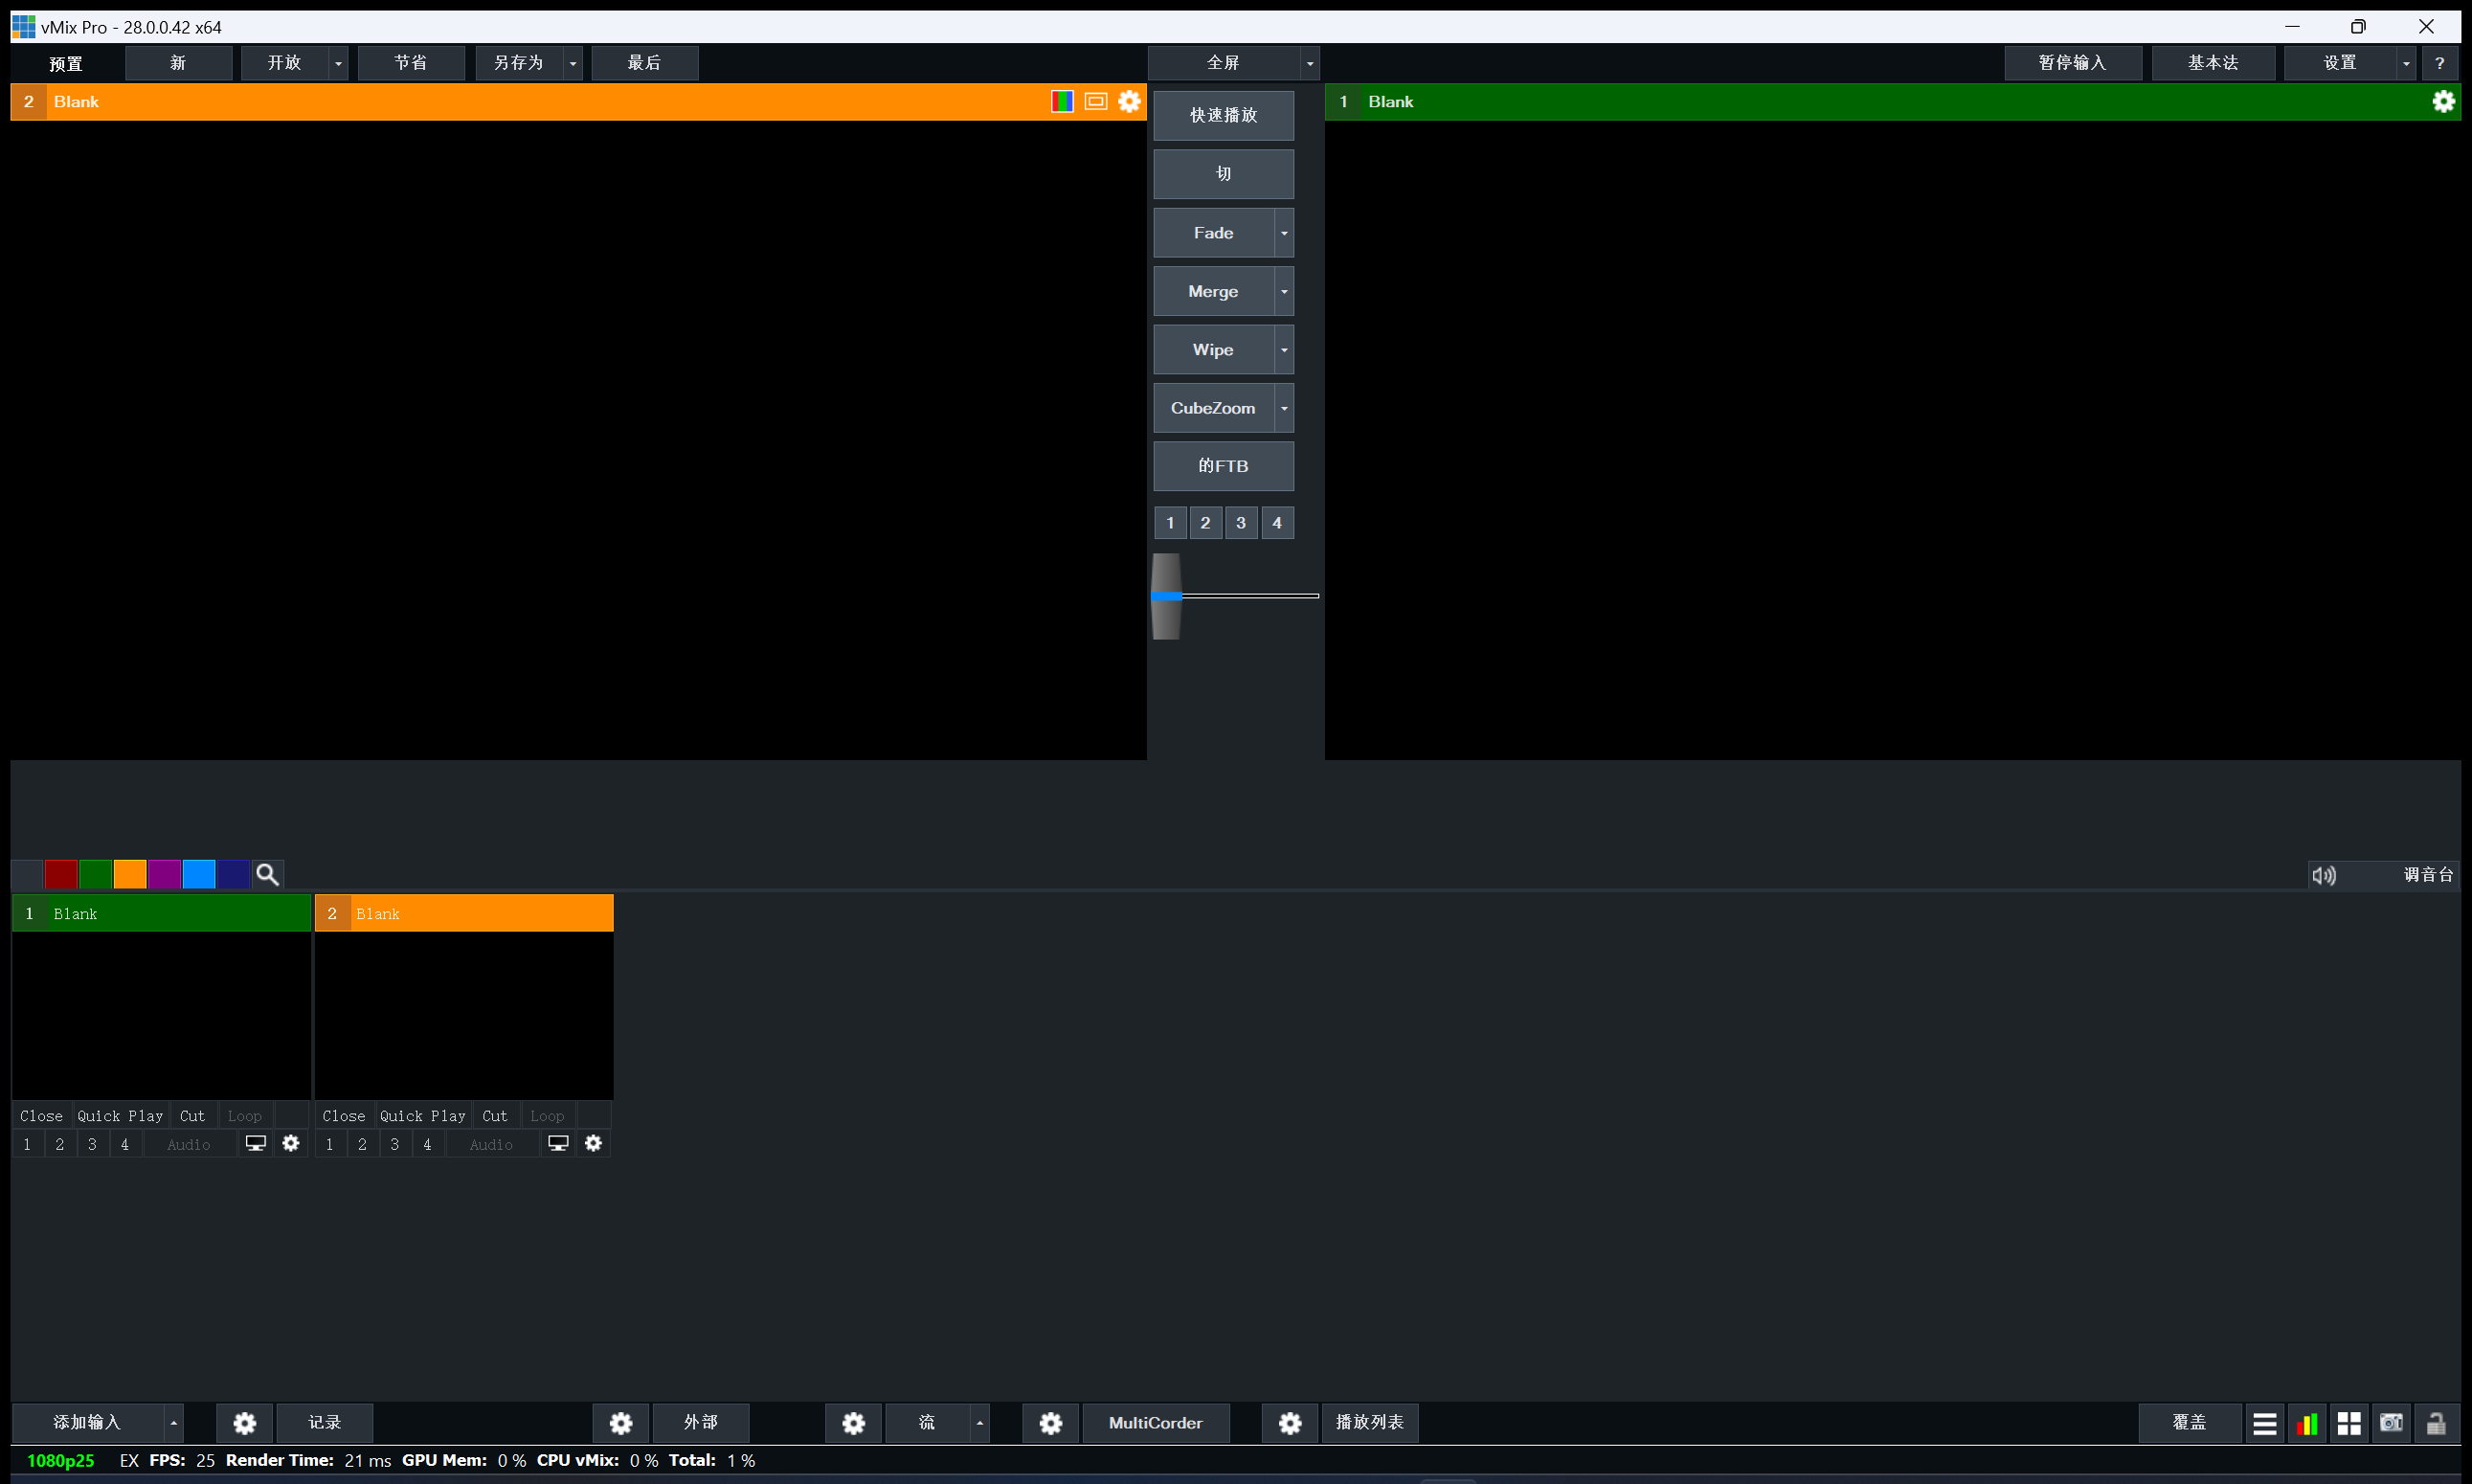Show audio meters icon in bottom bar
The height and width of the screenshot is (1484, 2472).
(2307, 1423)
